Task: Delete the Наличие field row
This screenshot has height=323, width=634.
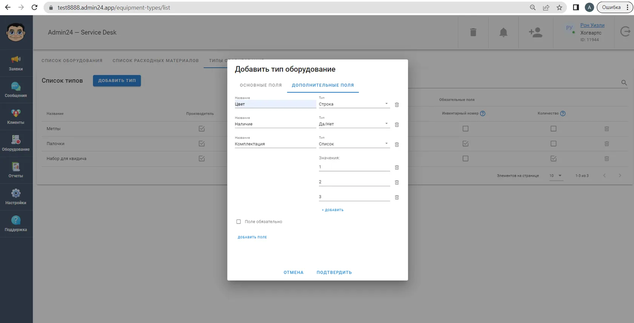Action: coord(397,125)
